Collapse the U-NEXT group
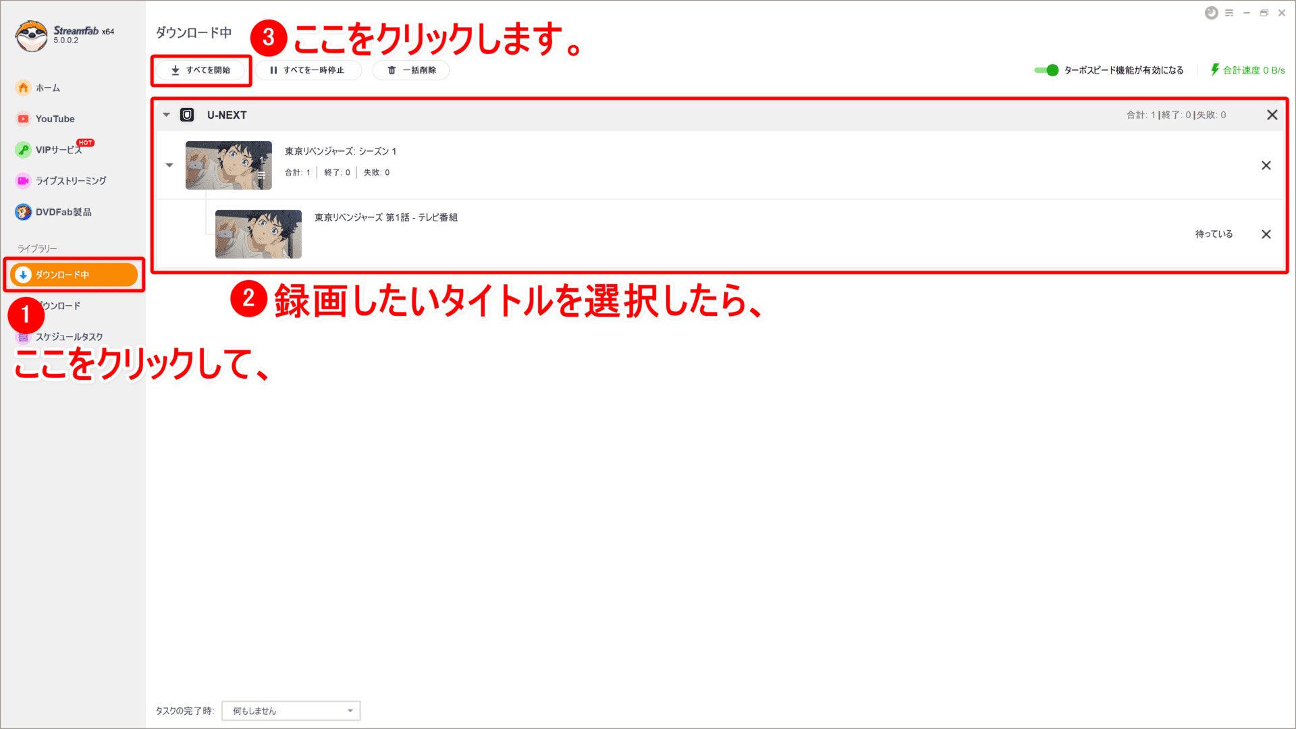 pyautogui.click(x=167, y=115)
